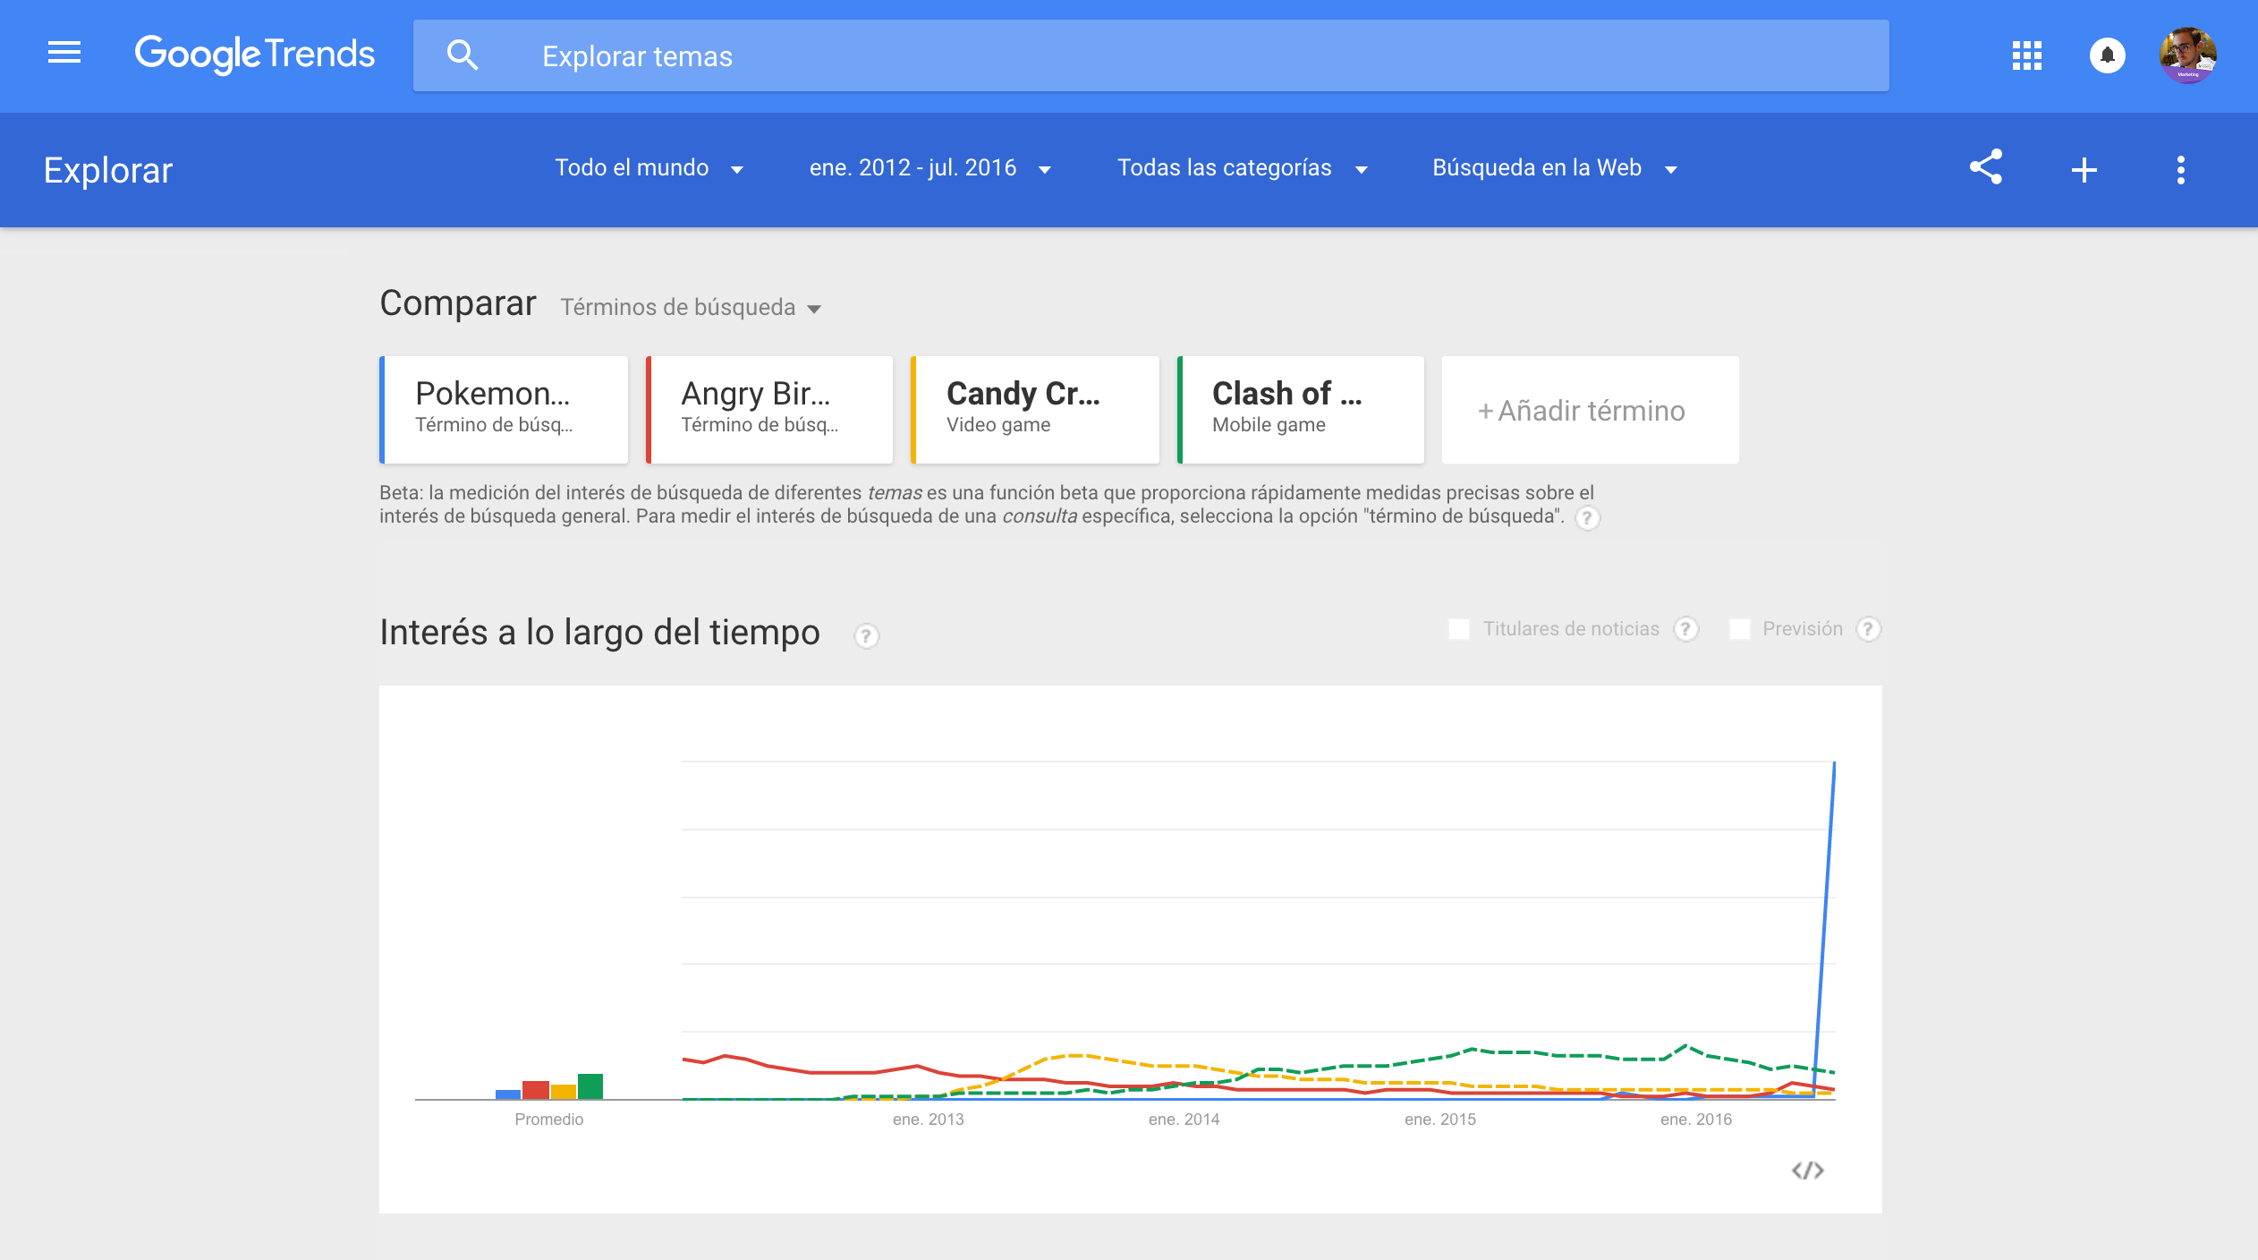Screen dimensions: 2258x1260
Task: Expand the ene. 2012 - jul. 2016 date dropdown
Action: [930, 168]
